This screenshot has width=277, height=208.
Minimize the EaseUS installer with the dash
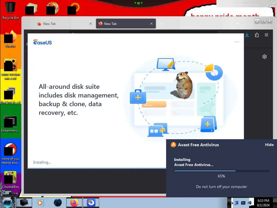pyautogui.click(x=236, y=42)
